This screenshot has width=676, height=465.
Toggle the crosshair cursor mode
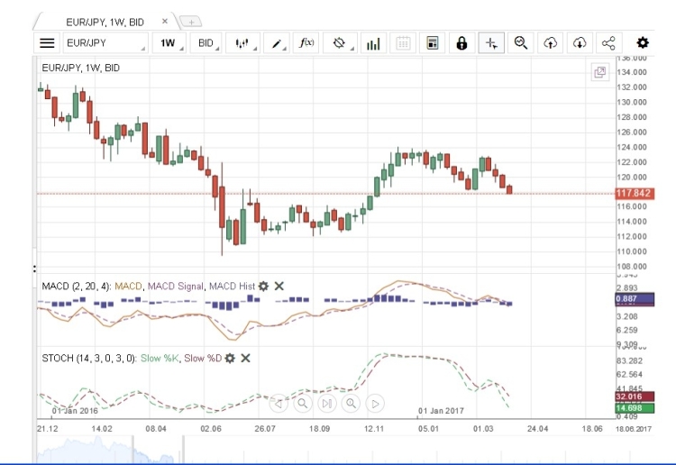(x=491, y=42)
